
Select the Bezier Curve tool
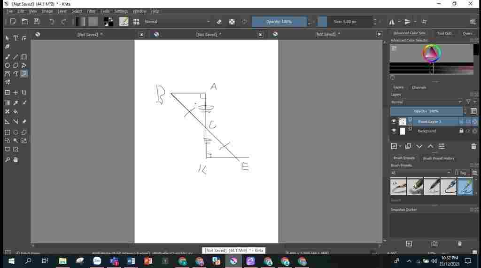pos(8,74)
